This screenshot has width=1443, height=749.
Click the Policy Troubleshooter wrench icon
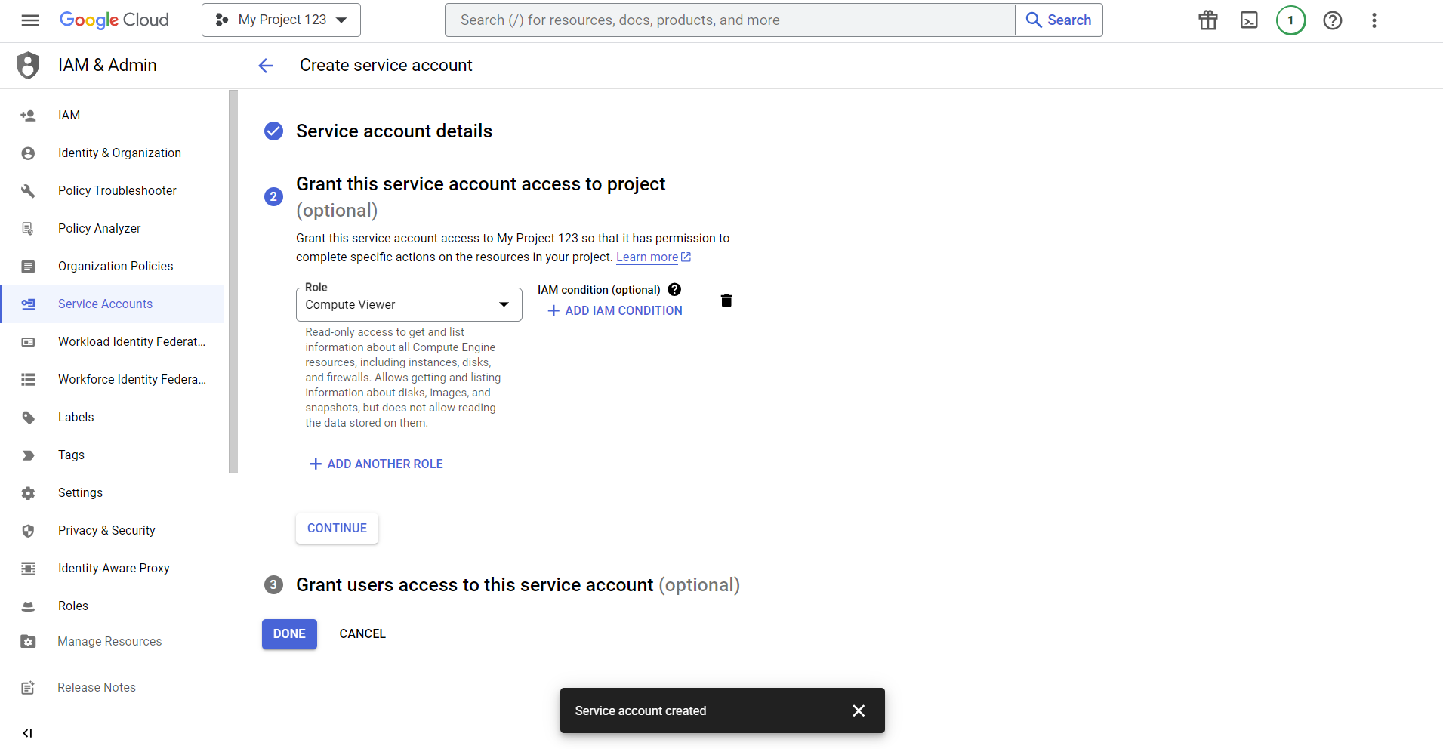pos(28,191)
